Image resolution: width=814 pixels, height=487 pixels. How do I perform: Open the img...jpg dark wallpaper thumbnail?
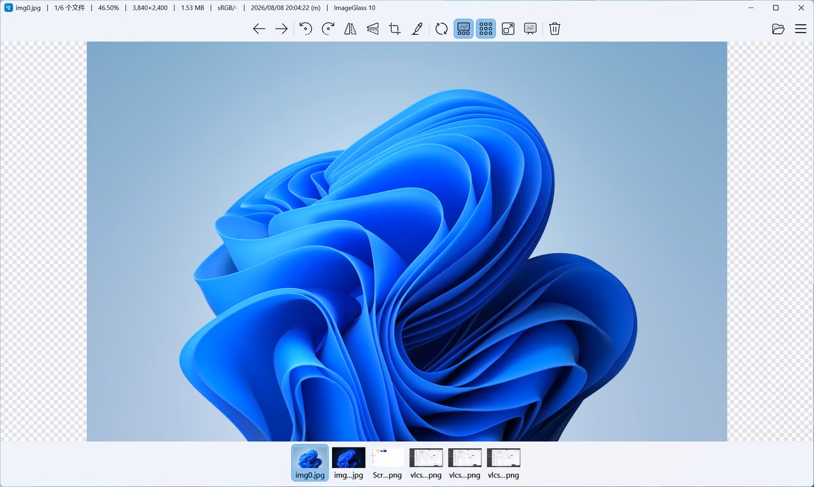tap(348, 462)
